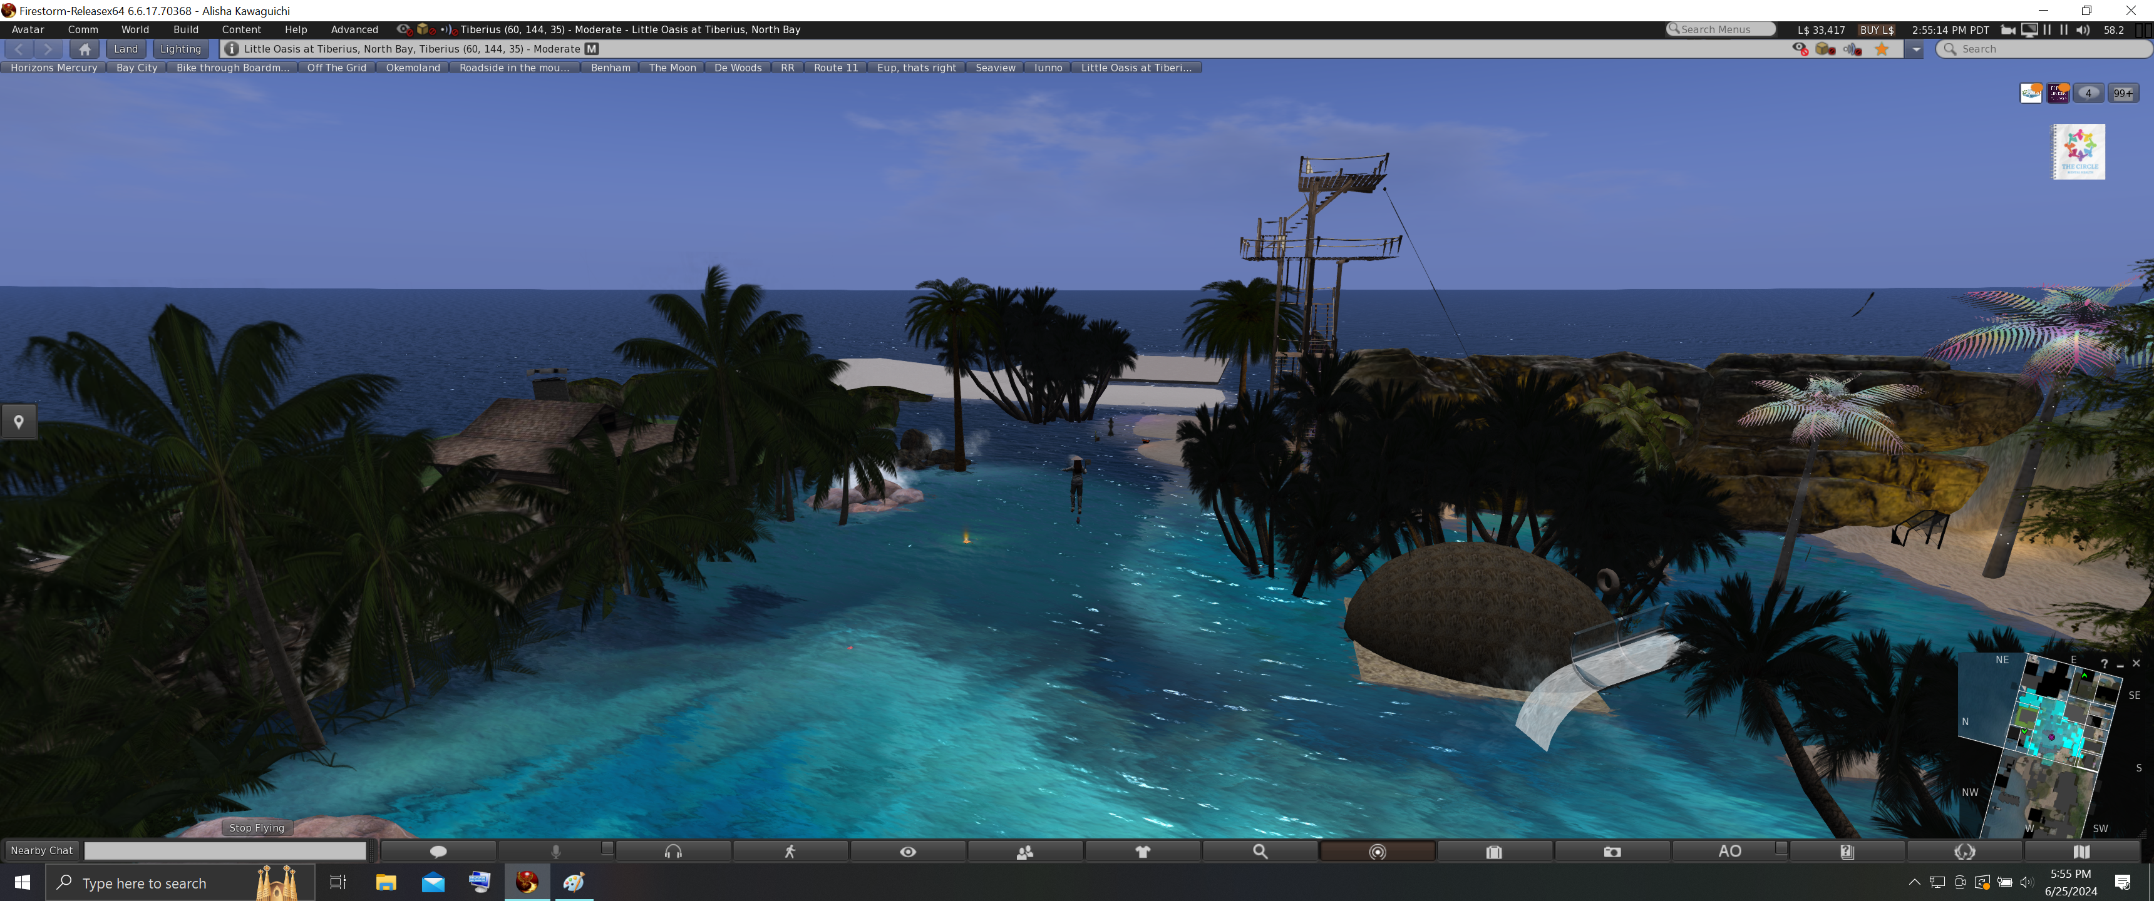Click the BUY L$ button
The width and height of the screenshot is (2154, 901).
pos(1877,29)
